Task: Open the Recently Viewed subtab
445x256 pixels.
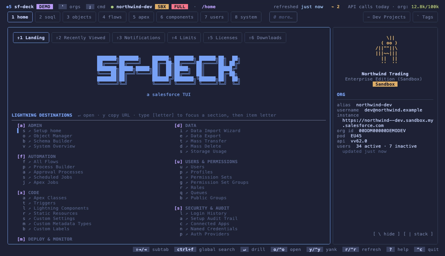Action: 81,38
